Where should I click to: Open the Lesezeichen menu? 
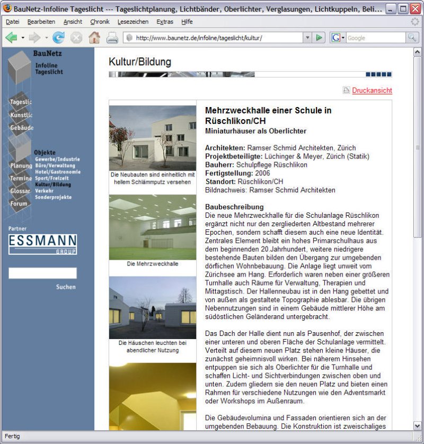click(133, 22)
